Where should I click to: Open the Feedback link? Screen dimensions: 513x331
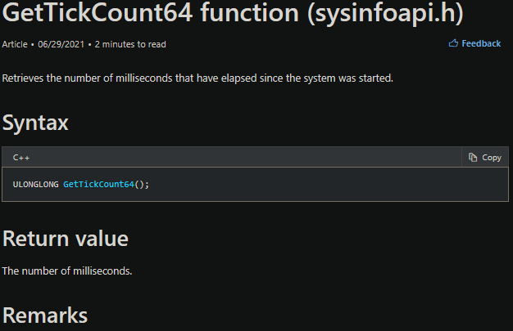pos(480,43)
